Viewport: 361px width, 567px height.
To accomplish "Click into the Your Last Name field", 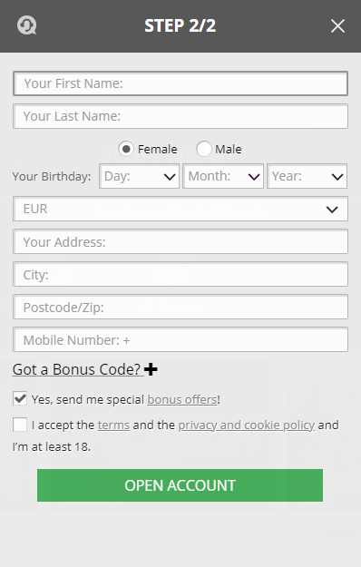I will 180,116.
